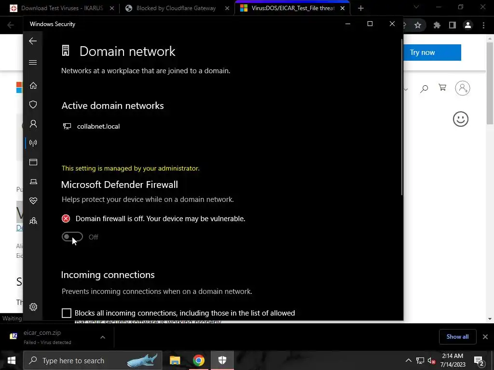Open a new Chrome tab
Viewport: 494px width, 370px height.
[x=361, y=9]
